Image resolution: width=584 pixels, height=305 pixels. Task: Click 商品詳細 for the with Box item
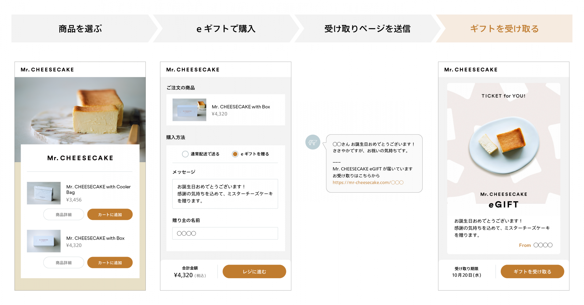(x=64, y=263)
